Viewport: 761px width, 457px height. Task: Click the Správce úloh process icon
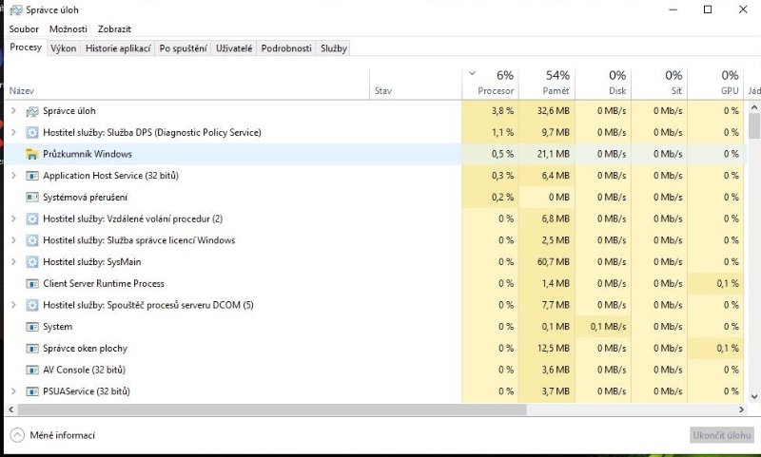[32, 111]
